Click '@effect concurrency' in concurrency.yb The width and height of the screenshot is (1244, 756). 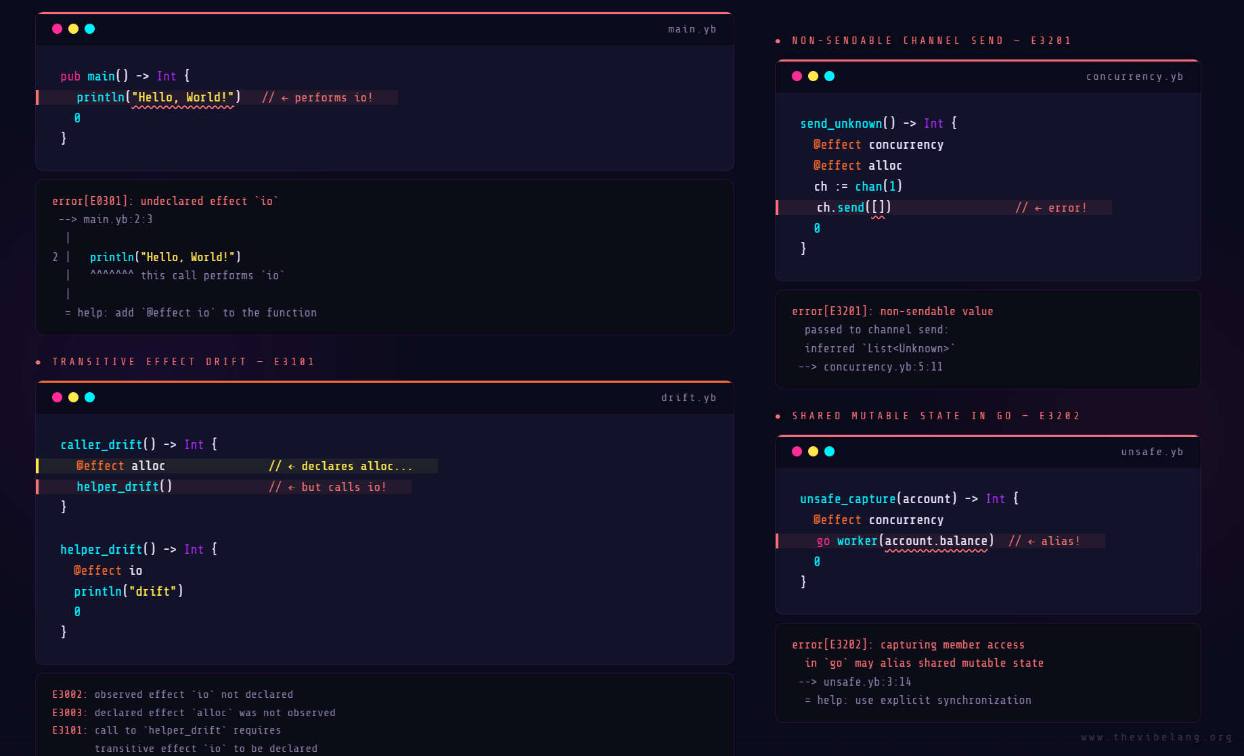coord(879,145)
